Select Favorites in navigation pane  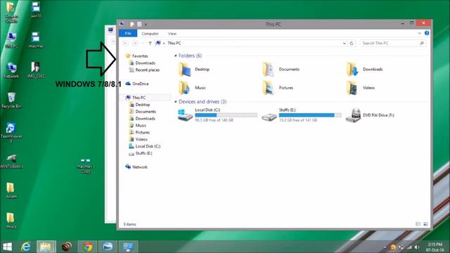(137, 56)
